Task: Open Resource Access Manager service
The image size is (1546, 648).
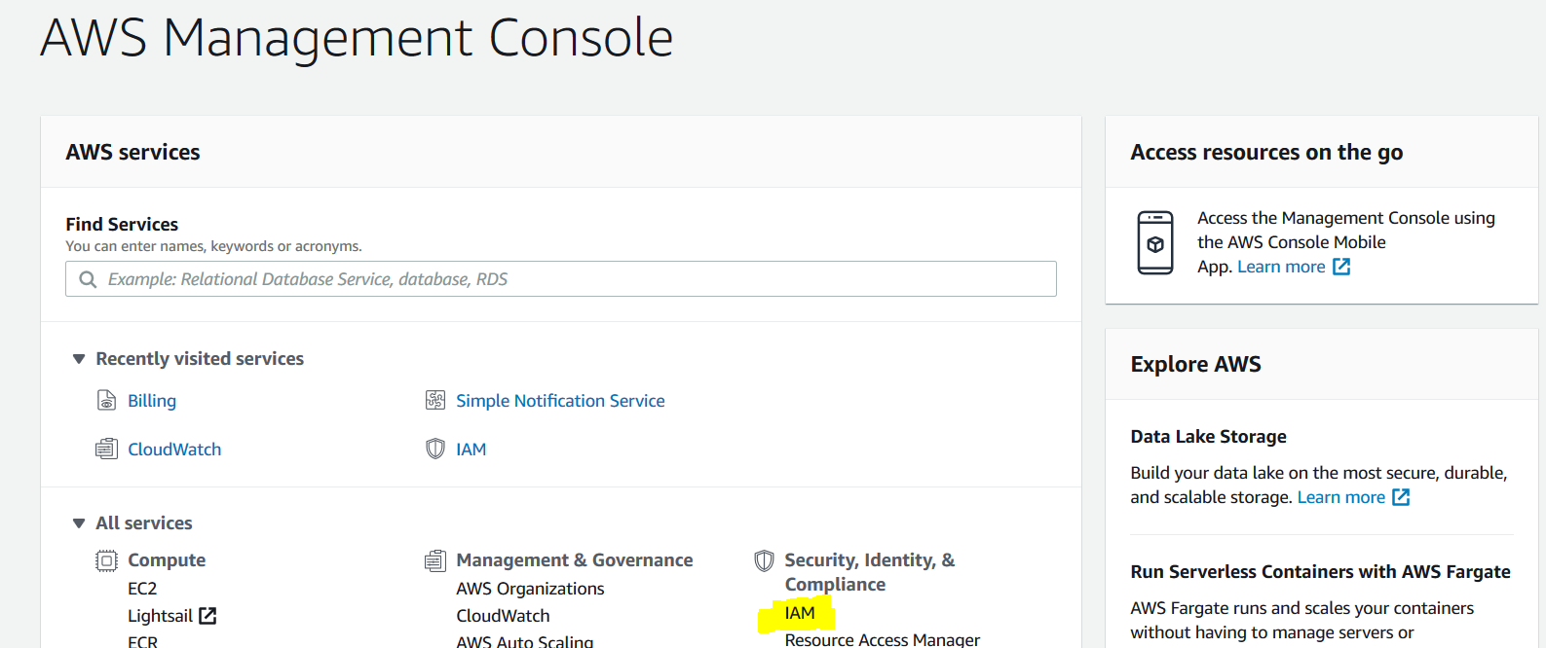Action: click(883, 639)
